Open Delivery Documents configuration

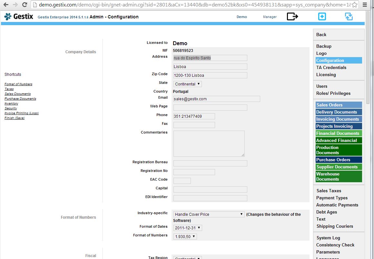pos(339,112)
